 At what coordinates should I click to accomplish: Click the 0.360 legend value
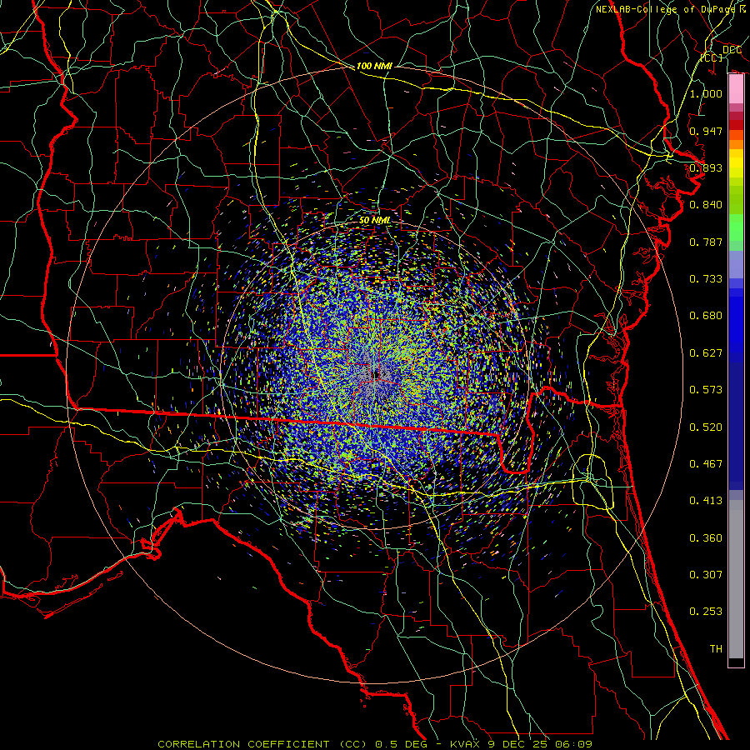[x=706, y=538]
